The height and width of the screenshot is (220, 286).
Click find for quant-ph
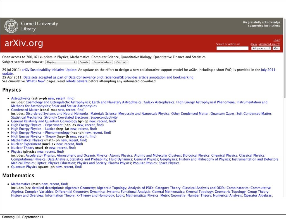[78, 167]
